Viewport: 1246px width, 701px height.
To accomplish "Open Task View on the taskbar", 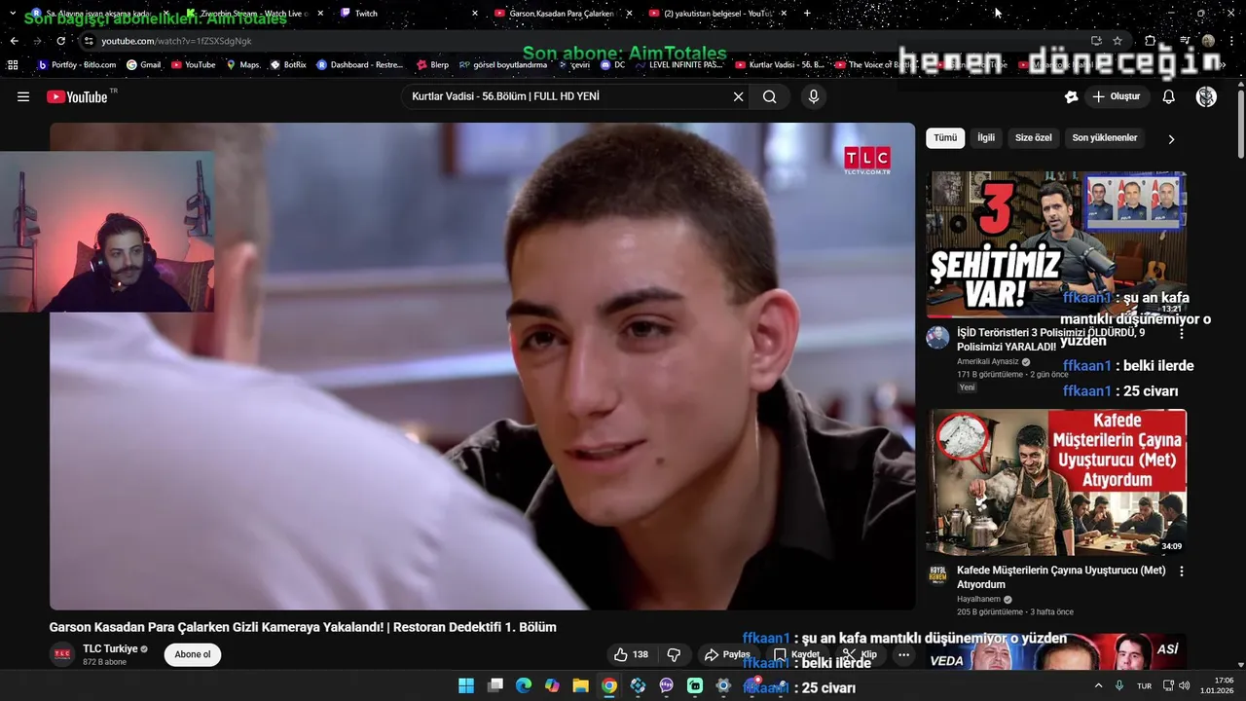I will 495,685.
